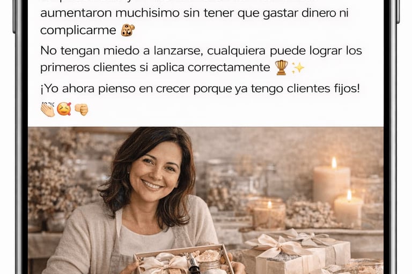
Task: Click the tallest lit candle in the photo
Action: 332,184
